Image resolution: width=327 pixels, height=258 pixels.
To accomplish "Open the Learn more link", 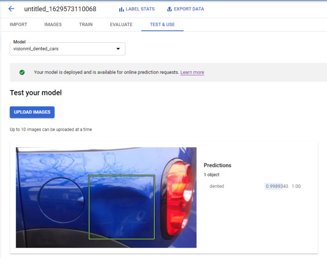I will pos(192,72).
